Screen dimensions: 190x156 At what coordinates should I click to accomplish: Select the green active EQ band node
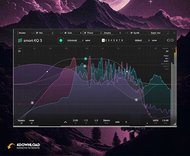pos(86,59)
